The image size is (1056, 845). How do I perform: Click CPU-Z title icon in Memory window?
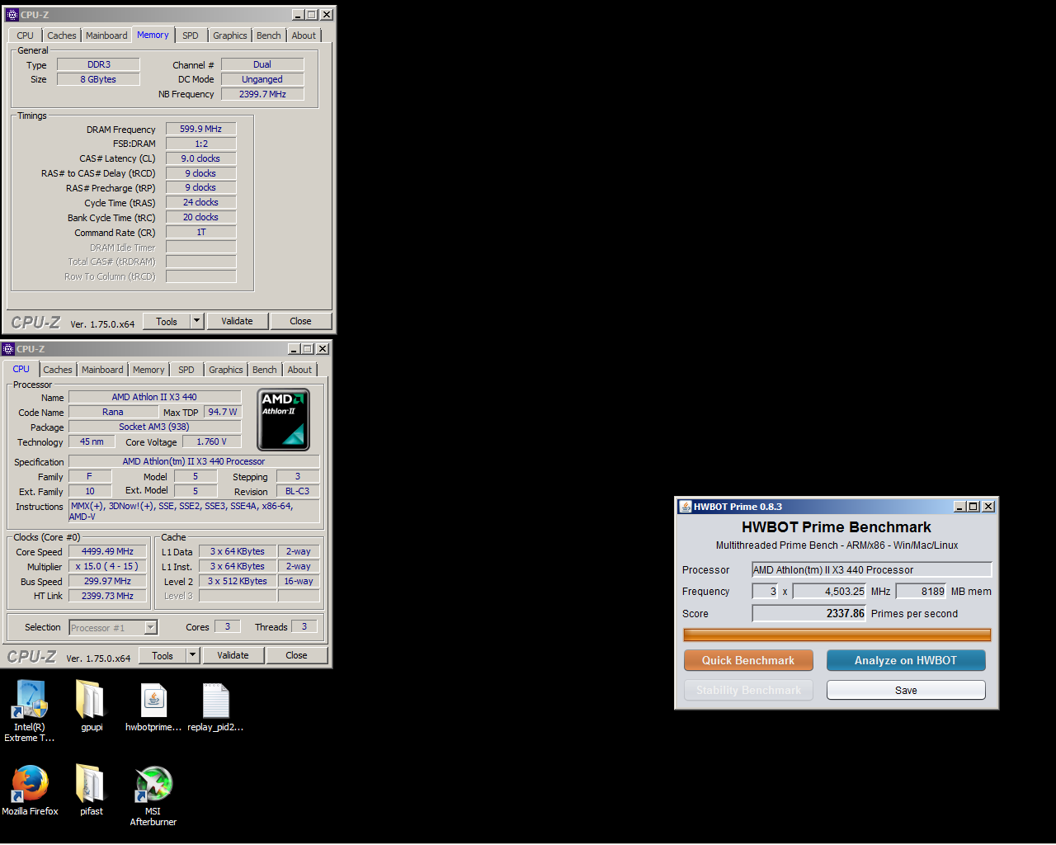(x=12, y=15)
